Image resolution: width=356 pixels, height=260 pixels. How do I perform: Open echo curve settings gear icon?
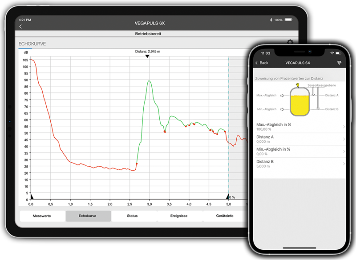pos(290,42)
